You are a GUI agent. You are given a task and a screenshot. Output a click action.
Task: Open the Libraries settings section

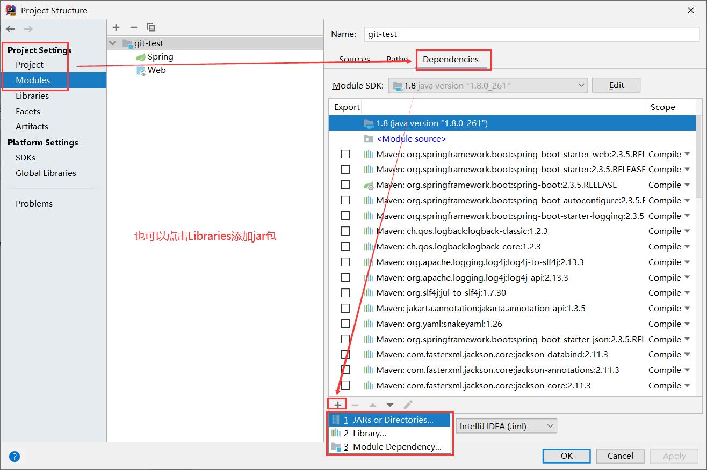[32, 96]
